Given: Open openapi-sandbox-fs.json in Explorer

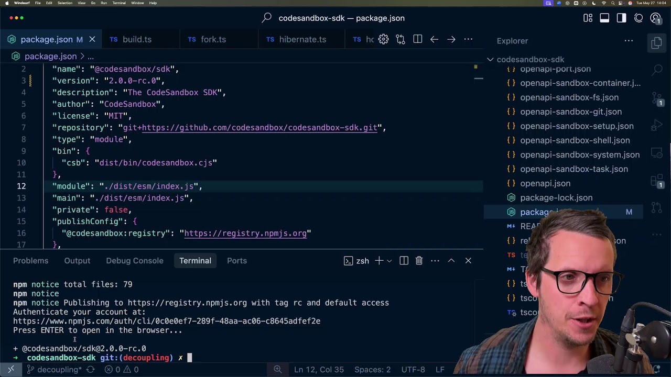Looking at the screenshot, I should click(569, 97).
